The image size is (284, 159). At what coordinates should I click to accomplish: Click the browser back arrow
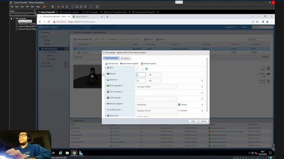click(40, 22)
